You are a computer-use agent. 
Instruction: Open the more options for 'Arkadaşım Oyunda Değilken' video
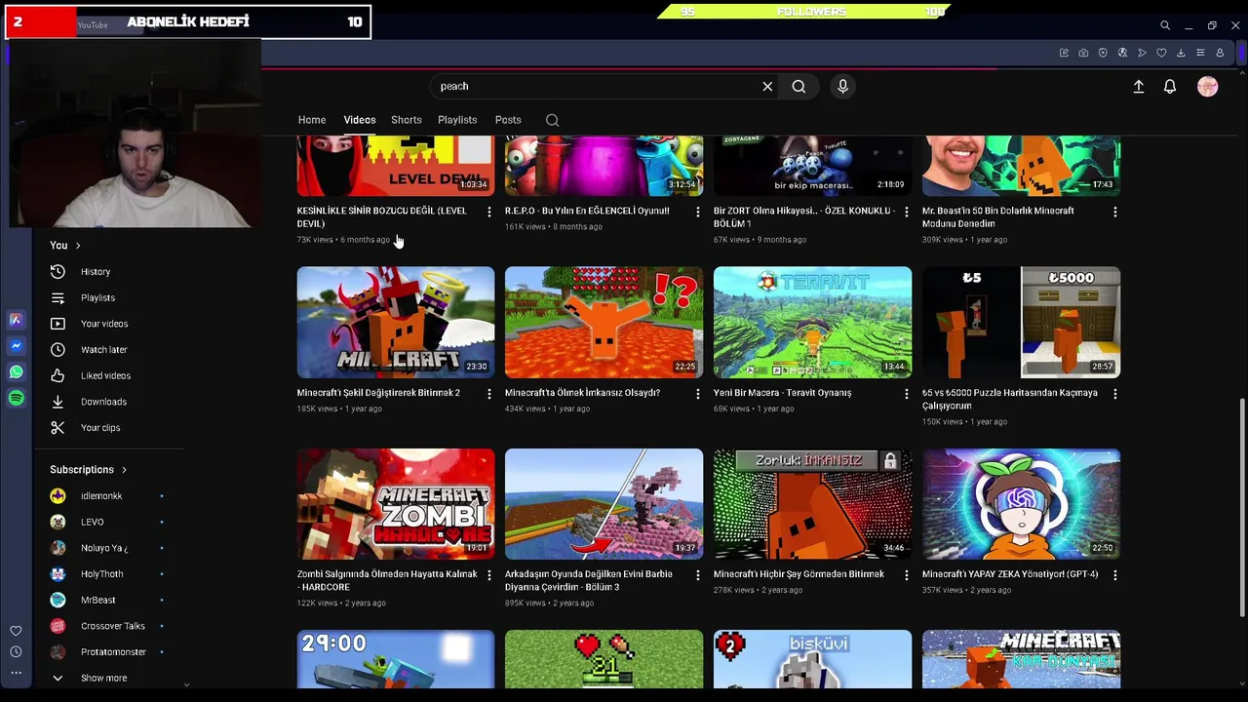coord(697,575)
